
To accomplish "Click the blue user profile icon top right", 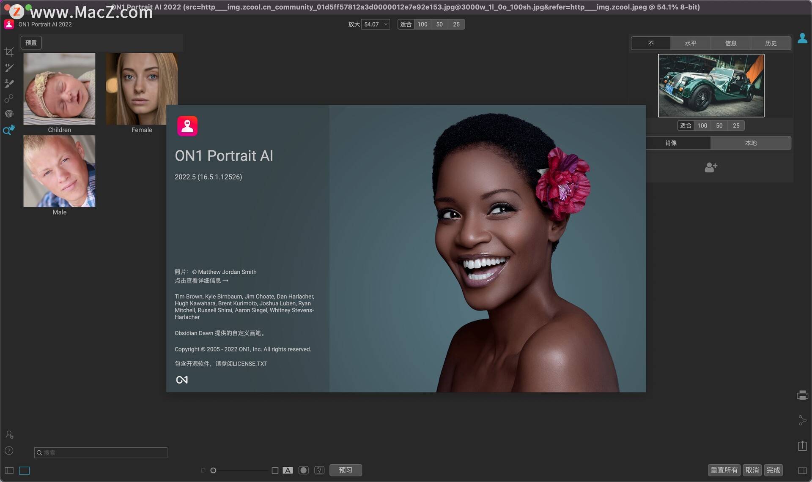I will click(x=802, y=38).
